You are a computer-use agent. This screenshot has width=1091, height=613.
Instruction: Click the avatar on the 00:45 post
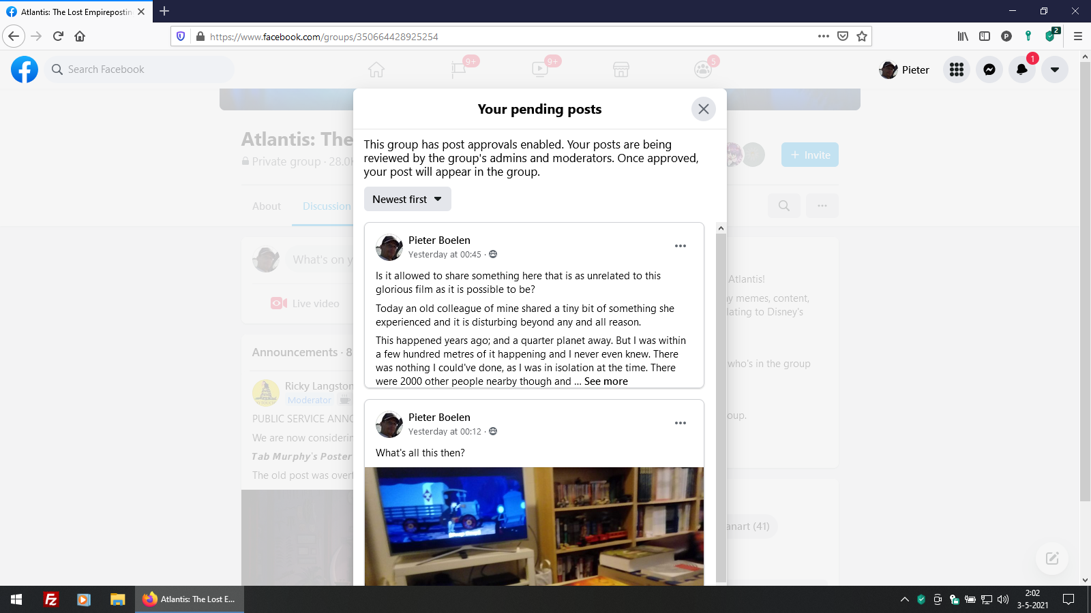click(389, 247)
